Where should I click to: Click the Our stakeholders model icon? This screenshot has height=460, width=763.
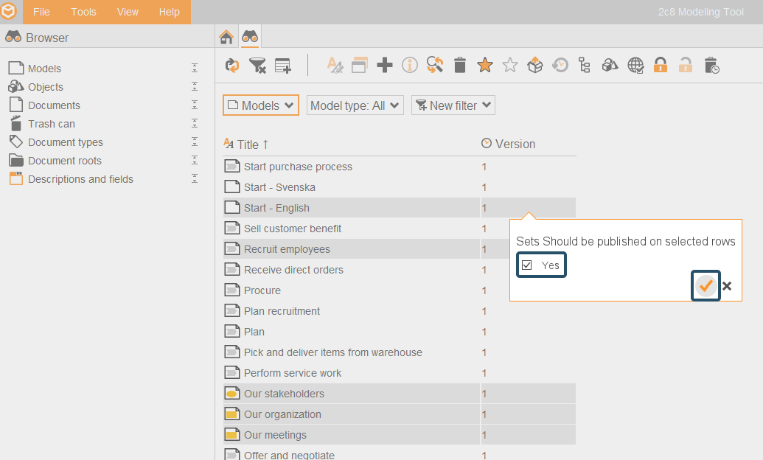coord(232,394)
